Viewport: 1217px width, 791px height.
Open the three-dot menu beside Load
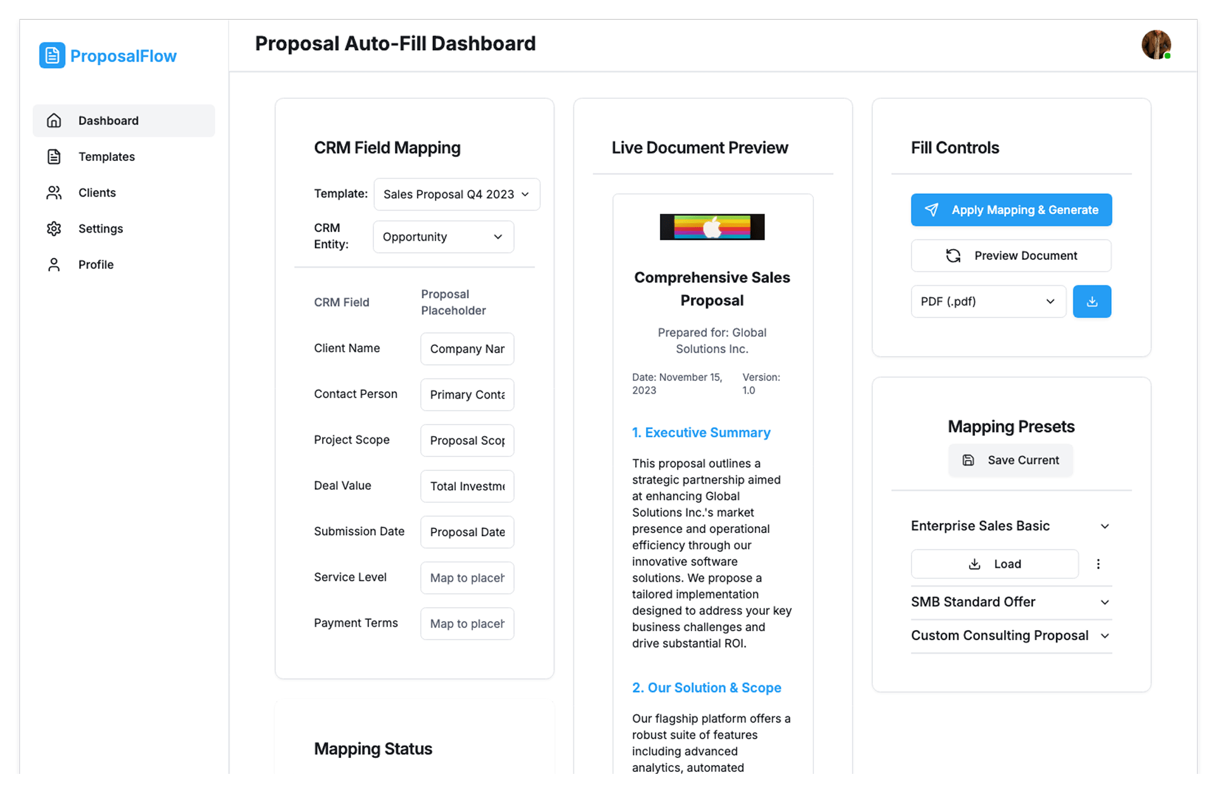(1098, 564)
